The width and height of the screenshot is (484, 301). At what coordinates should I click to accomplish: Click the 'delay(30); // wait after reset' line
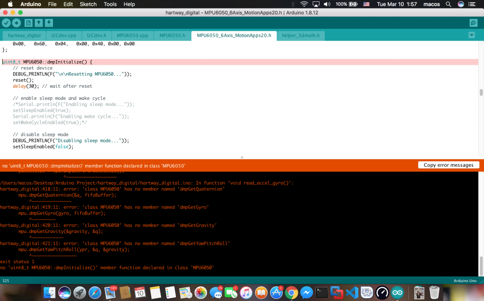coord(52,86)
